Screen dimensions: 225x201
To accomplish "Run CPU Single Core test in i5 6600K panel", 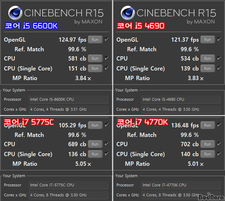I will click(95, 68).
